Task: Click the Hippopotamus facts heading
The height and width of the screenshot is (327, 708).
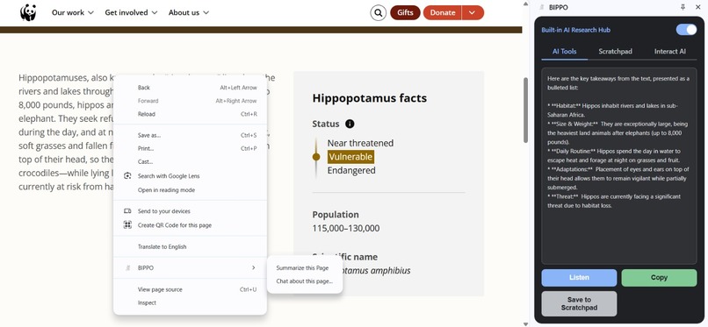Action: [369, 98]
